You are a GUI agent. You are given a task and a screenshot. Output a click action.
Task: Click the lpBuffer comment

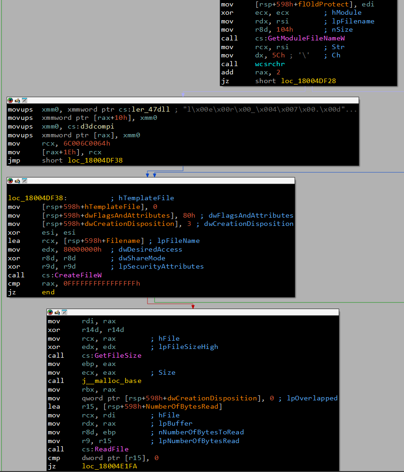pyautogui.click(x=175, y=423)
